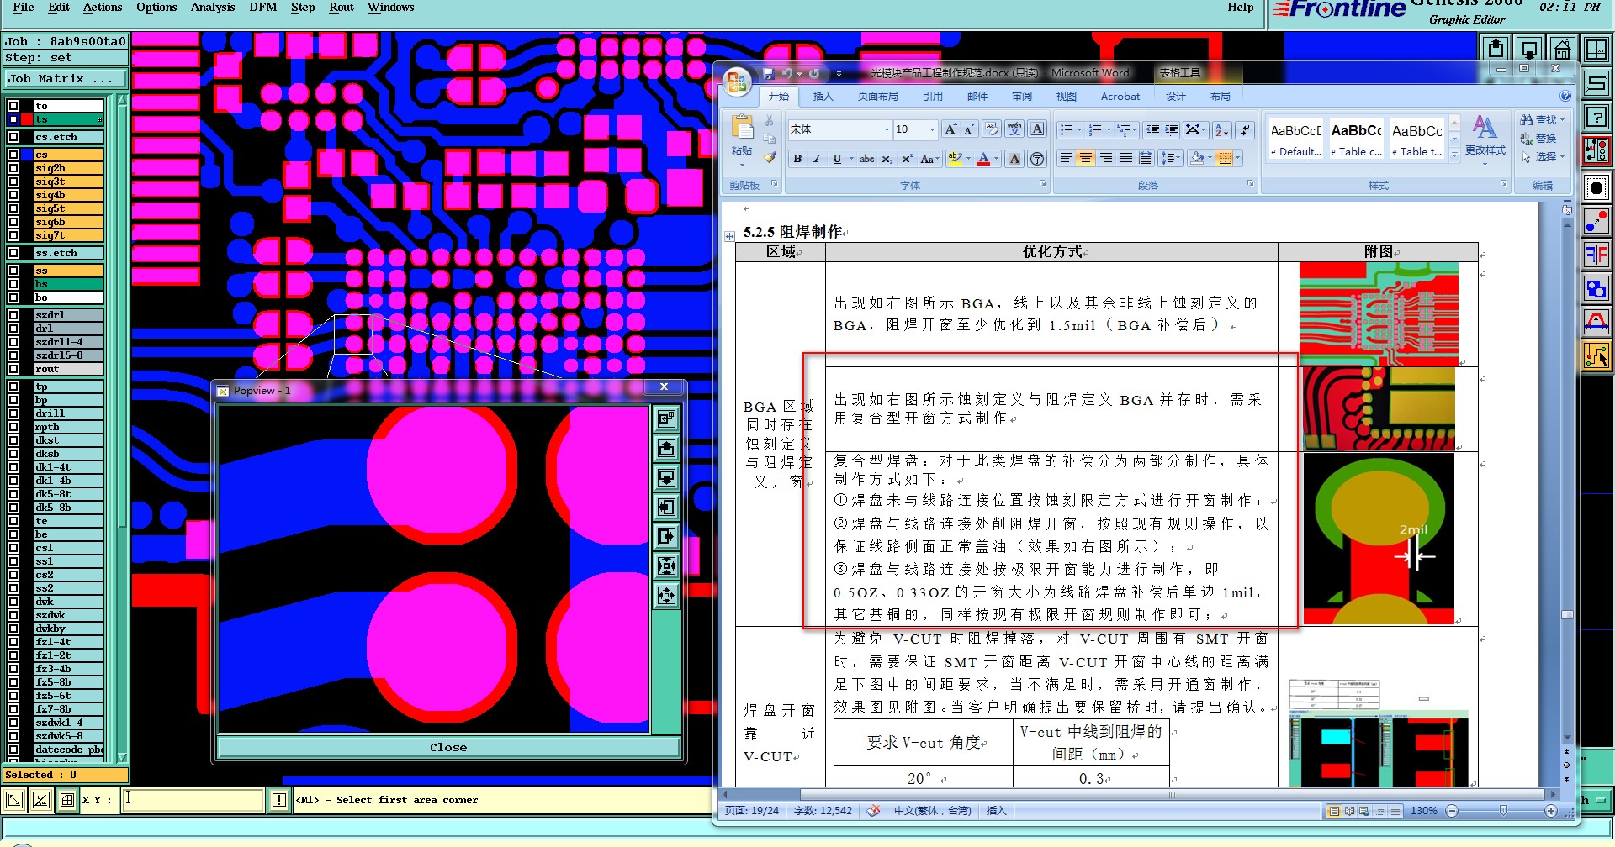Apply superscript formatting

907,159
